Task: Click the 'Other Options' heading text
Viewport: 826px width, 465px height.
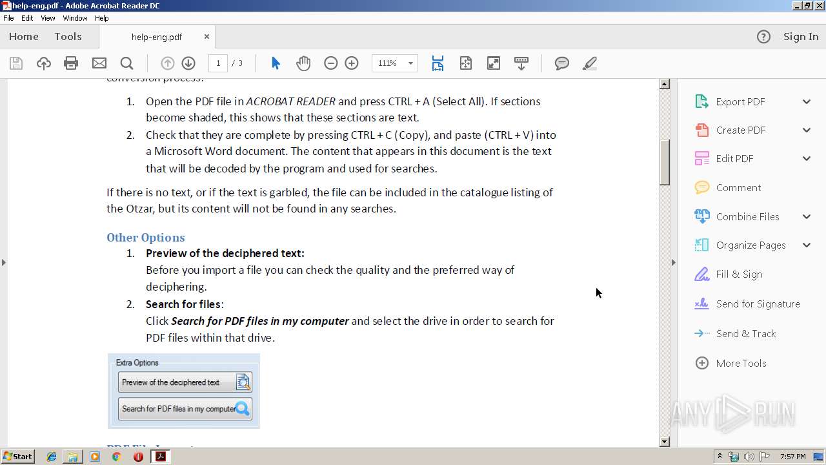Action: pyautogui.click(x=146, y=237)
